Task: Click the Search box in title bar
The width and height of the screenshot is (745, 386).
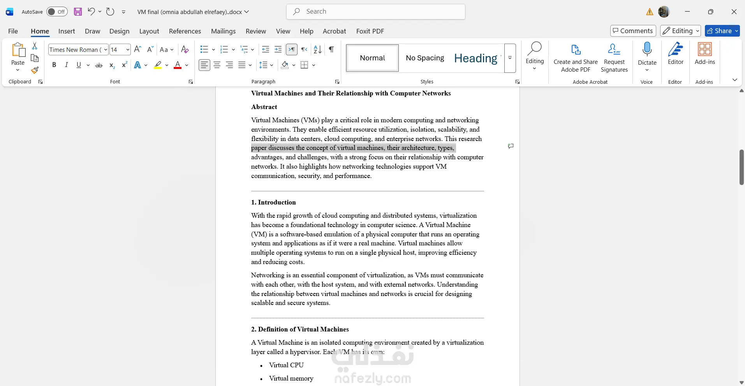Action: click(376, 12)
